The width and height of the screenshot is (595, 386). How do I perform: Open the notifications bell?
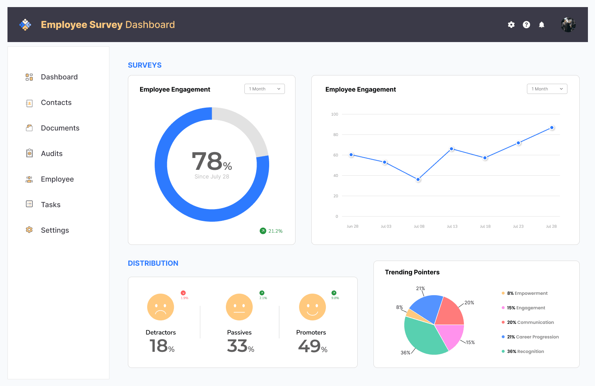541,24
